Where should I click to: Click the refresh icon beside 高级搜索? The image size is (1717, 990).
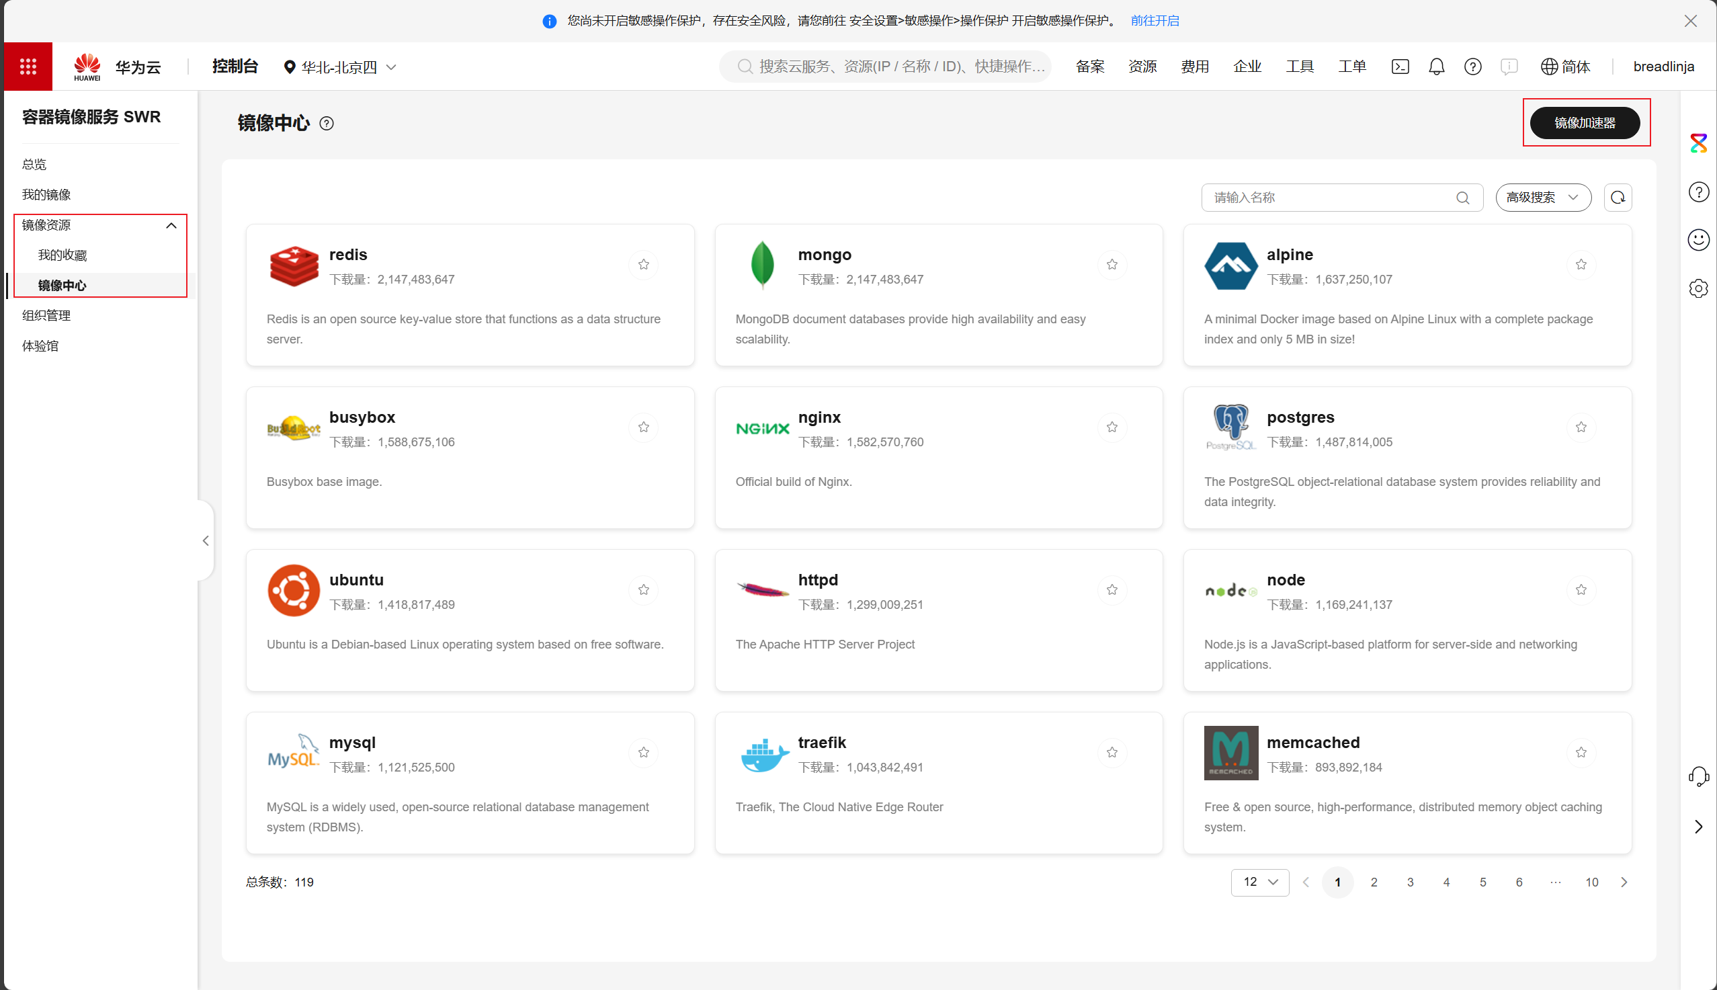(x=1618, y=198)
